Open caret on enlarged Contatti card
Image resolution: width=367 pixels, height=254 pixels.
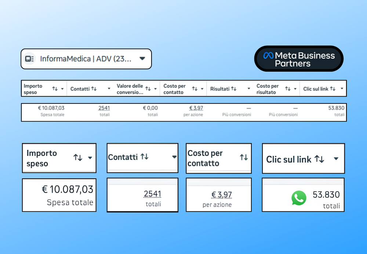[174, 157]
